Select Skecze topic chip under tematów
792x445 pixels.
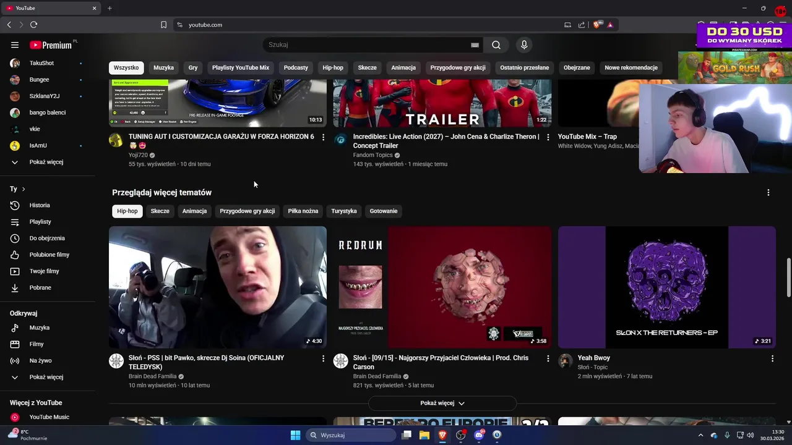click(160, 211)
